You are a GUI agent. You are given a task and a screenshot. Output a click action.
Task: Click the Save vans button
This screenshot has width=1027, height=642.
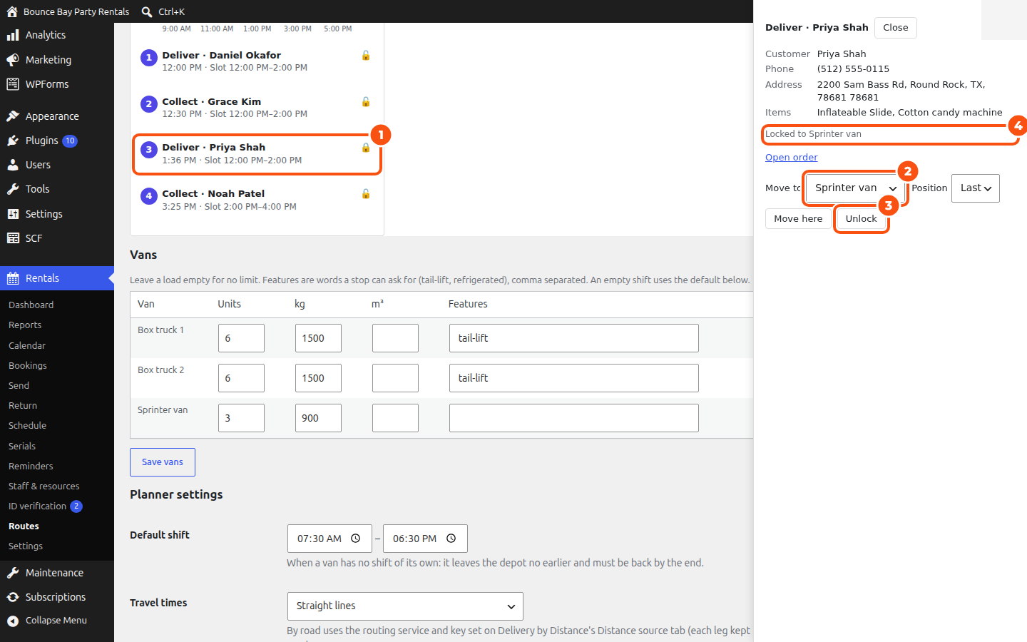[x=163, y=462]
